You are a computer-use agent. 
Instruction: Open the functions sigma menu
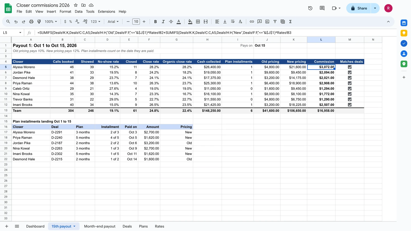point(291,22)
